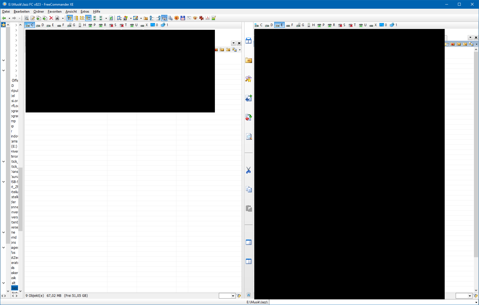
Task: Close the left panel tab
Action: tap(239, 43)
